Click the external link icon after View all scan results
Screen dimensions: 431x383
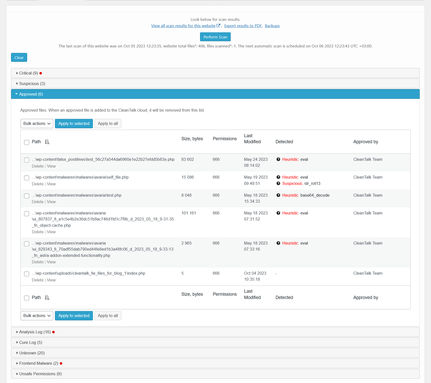(x=218, y=26)
